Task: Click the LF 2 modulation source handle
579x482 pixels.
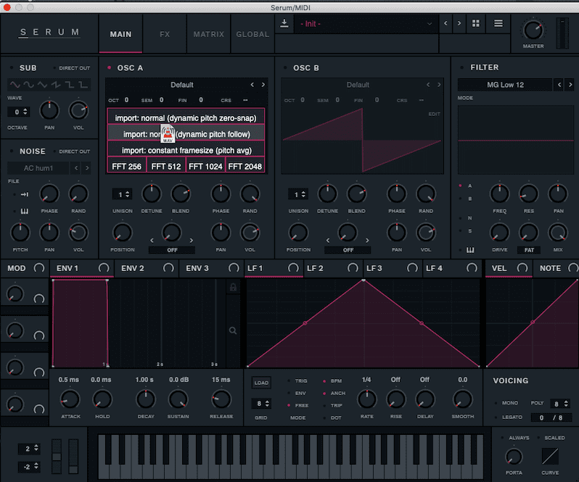Action: point(353,268)
